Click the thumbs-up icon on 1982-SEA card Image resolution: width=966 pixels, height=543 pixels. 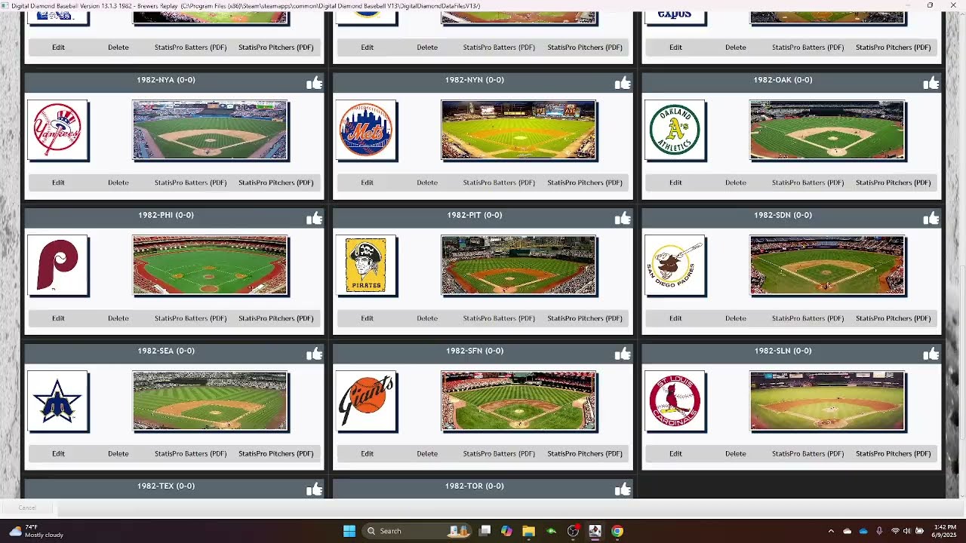click(314, 354)
